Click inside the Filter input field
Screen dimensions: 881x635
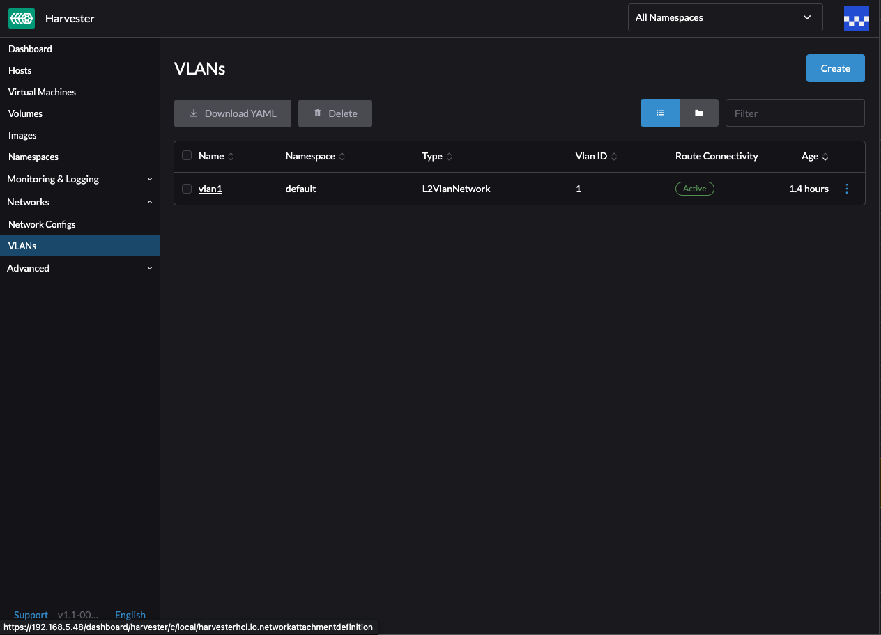[795, 112]
